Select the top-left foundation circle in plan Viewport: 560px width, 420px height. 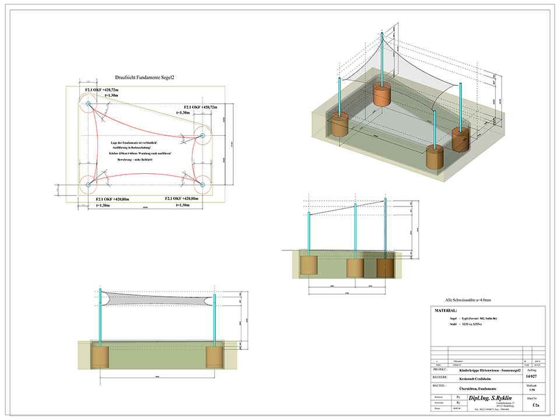[x=89, y=104]
